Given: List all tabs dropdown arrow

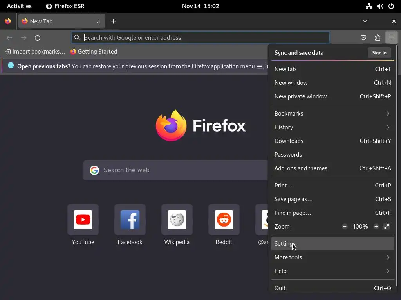Looking at the screenshot, I should (365, 21).
